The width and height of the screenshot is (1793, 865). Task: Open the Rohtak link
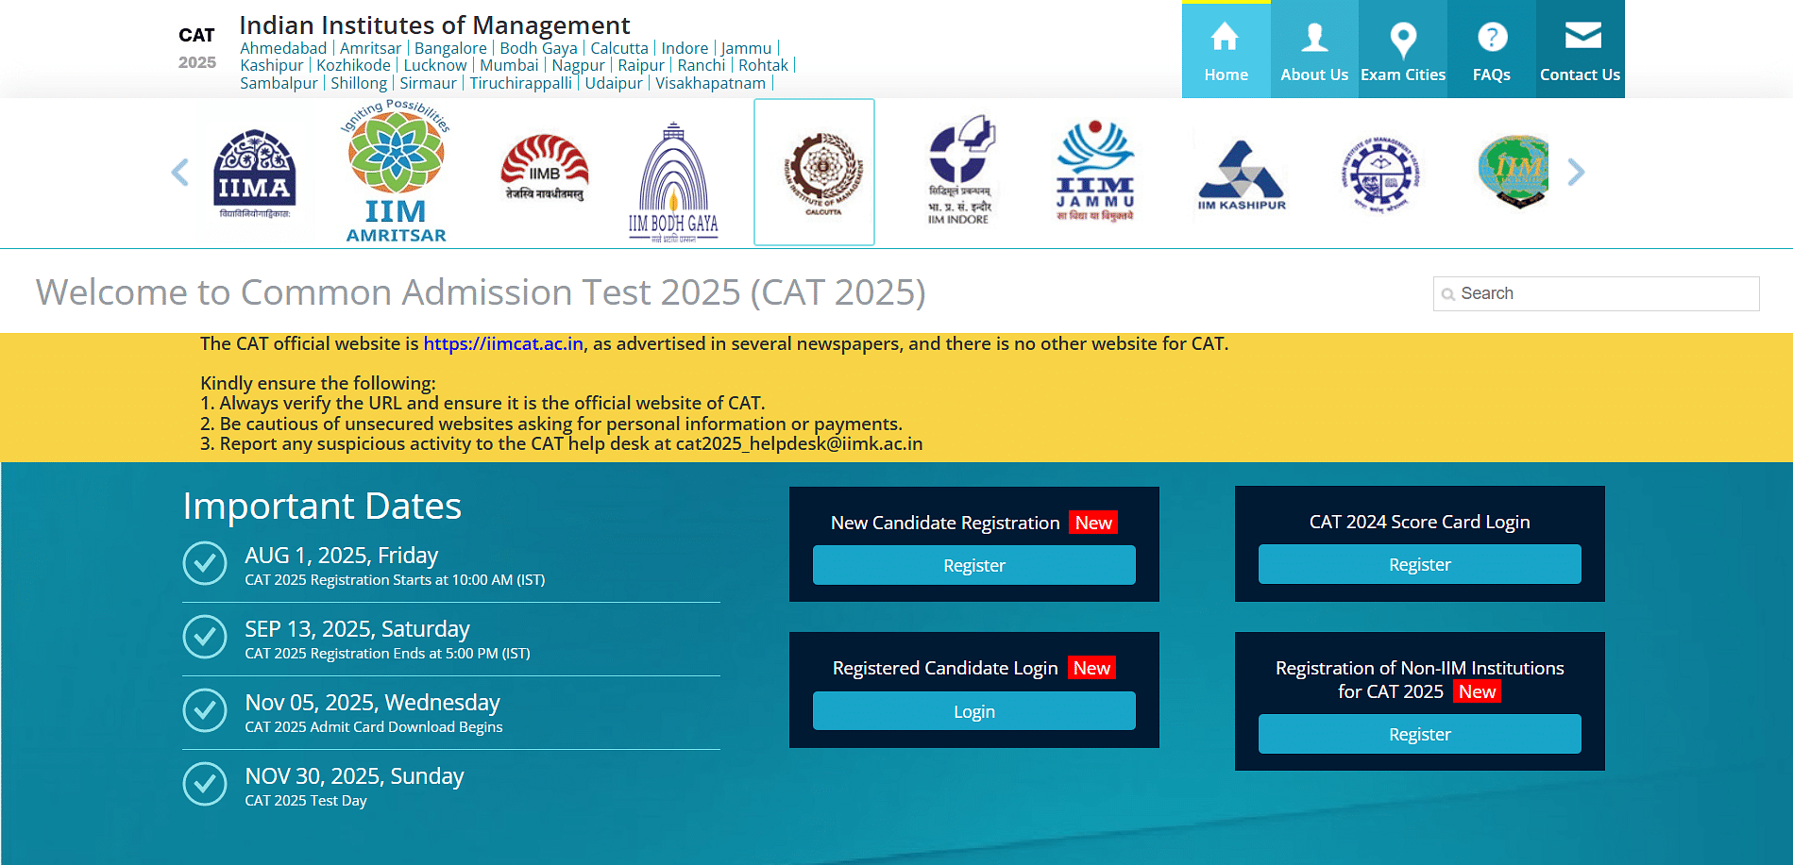pyautogui.click(x=763, y=65)
